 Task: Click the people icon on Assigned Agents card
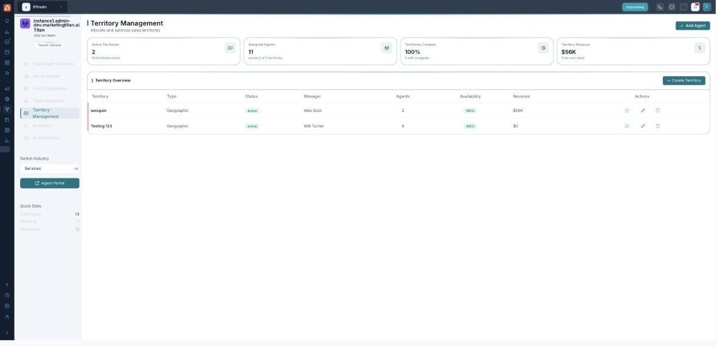coord(386,47)
